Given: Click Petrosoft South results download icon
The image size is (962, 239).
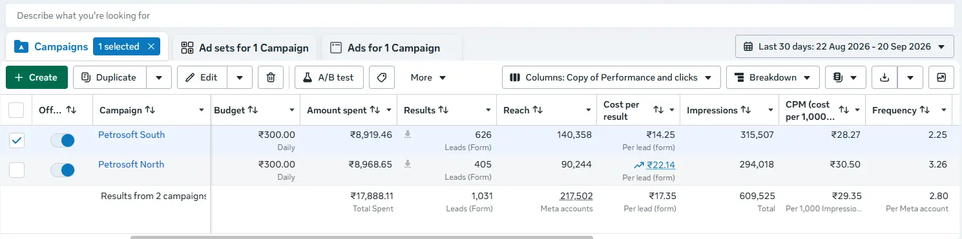Looking at the screenshot, I should click(x=408, y=135).
